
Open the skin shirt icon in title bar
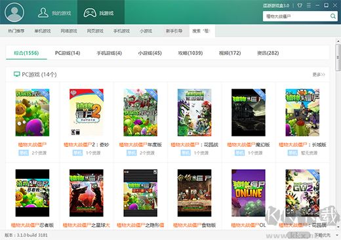300,5
